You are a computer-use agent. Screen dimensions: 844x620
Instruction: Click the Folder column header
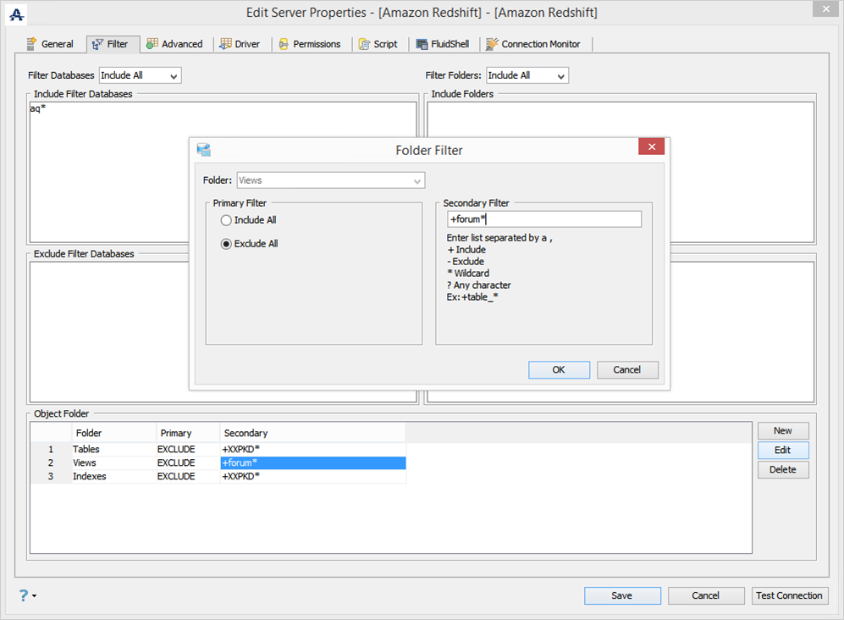(114, 433)
